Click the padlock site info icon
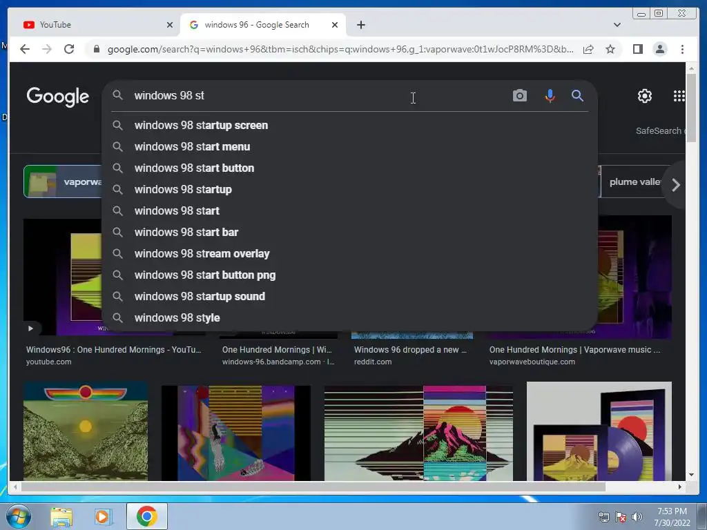This screenshot has height=530, width=707. point(96,49)
